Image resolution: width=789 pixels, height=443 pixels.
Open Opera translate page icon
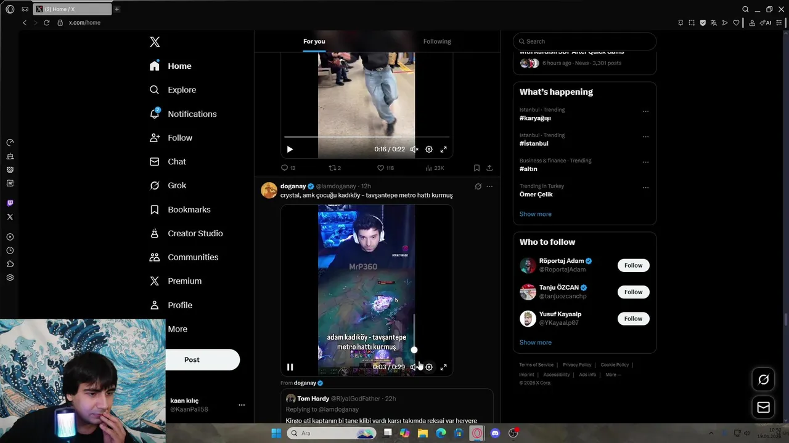714,23
